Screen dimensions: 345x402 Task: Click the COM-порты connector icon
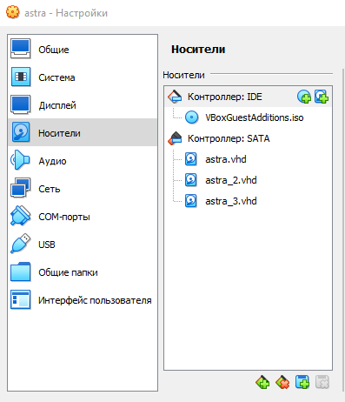coord(20,216)
